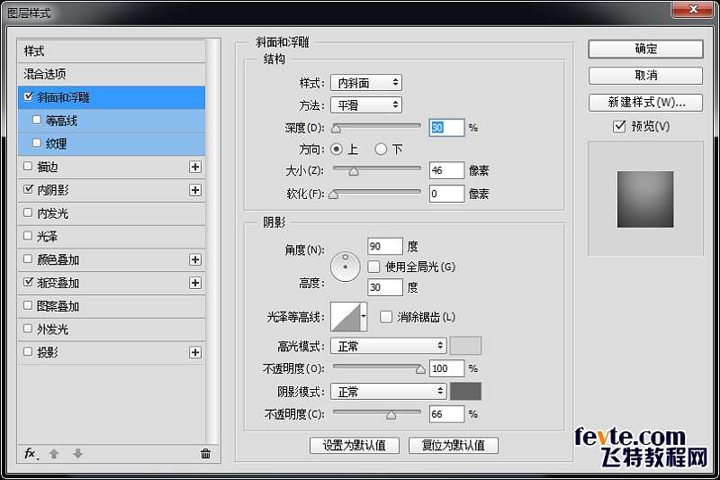
Task: Open the 样式 内斜面 dropdown
Action: tap(366, 83)
